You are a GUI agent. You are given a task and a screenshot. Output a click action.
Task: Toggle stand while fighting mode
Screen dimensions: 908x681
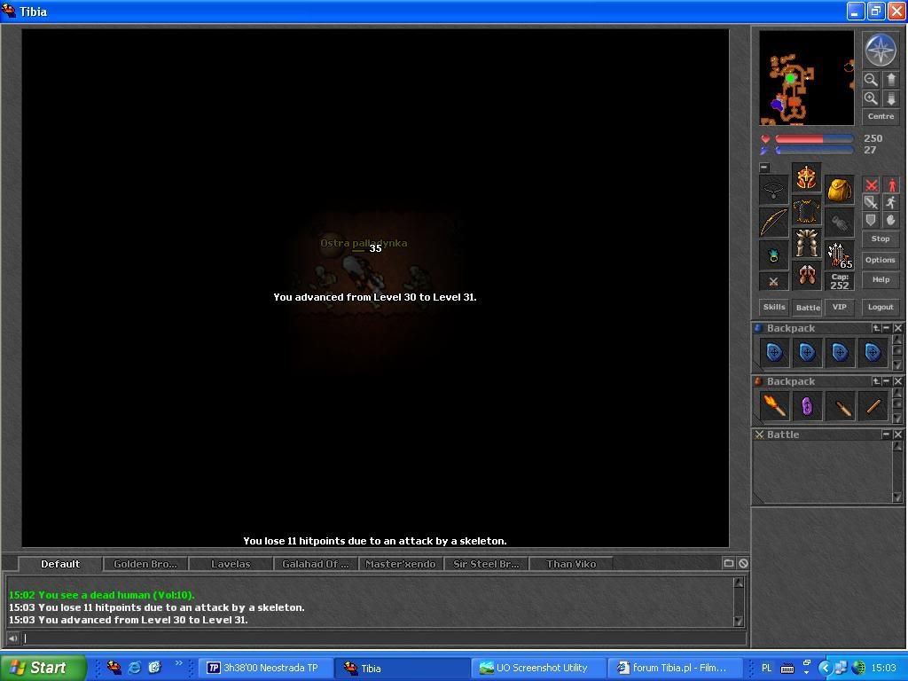point(891,185)
